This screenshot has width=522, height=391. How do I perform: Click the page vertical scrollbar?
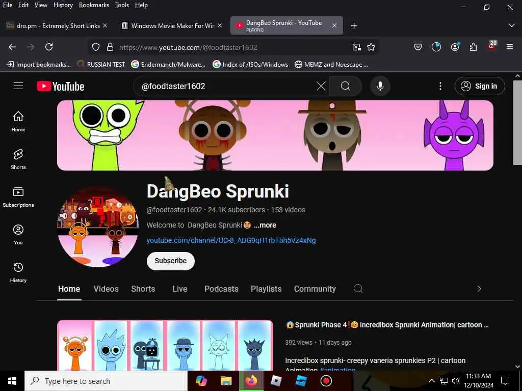tap(517, 122)
